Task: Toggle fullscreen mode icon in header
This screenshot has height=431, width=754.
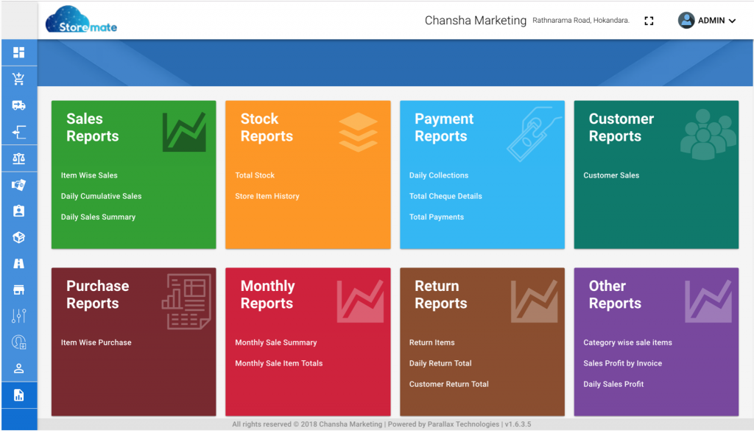Action: click(x=649, y=21)
